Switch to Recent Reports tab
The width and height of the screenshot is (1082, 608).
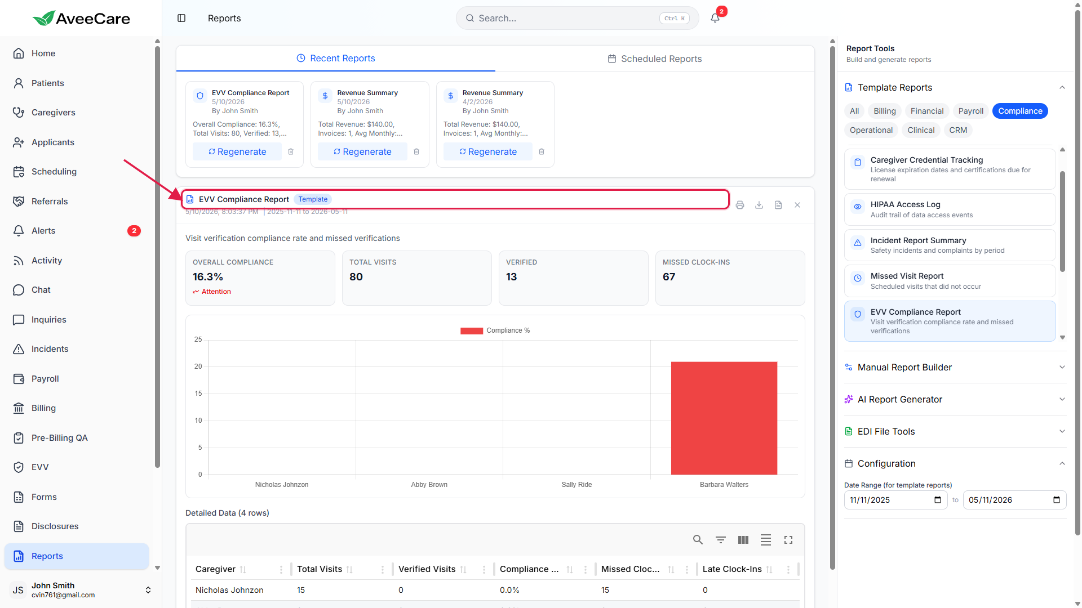tap(336, 59)
